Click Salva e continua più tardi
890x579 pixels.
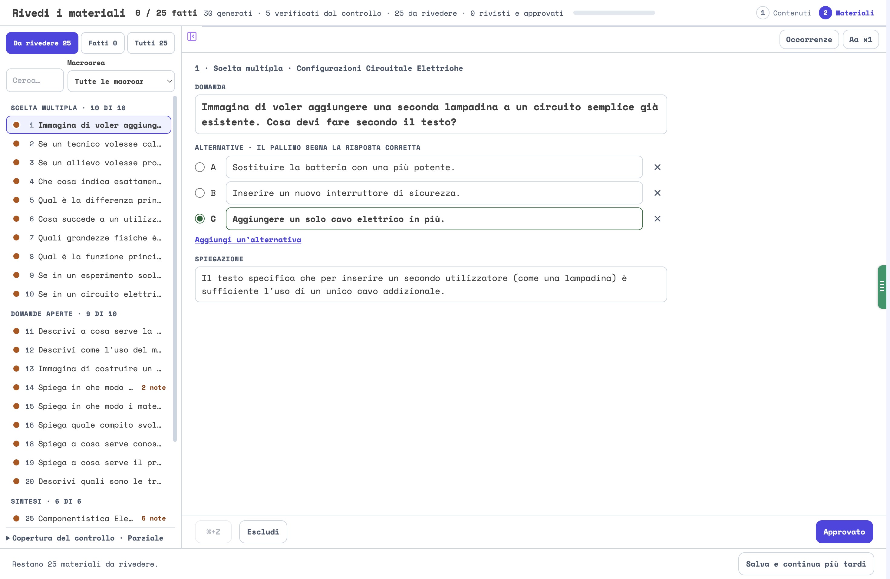806,564
